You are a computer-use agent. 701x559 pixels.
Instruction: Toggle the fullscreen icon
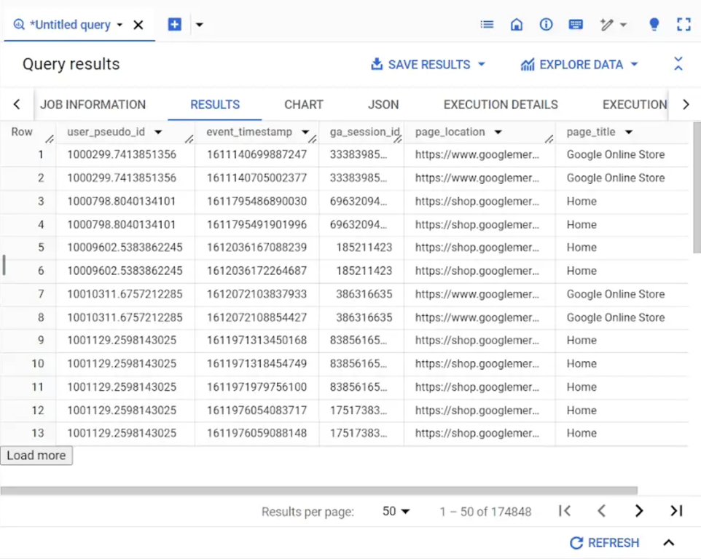(x=684, y=24)
